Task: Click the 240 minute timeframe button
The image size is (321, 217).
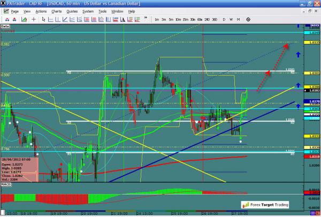Action: coord(207,20)
